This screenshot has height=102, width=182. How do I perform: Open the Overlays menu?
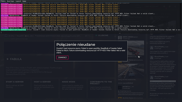(x=11, y=1)
